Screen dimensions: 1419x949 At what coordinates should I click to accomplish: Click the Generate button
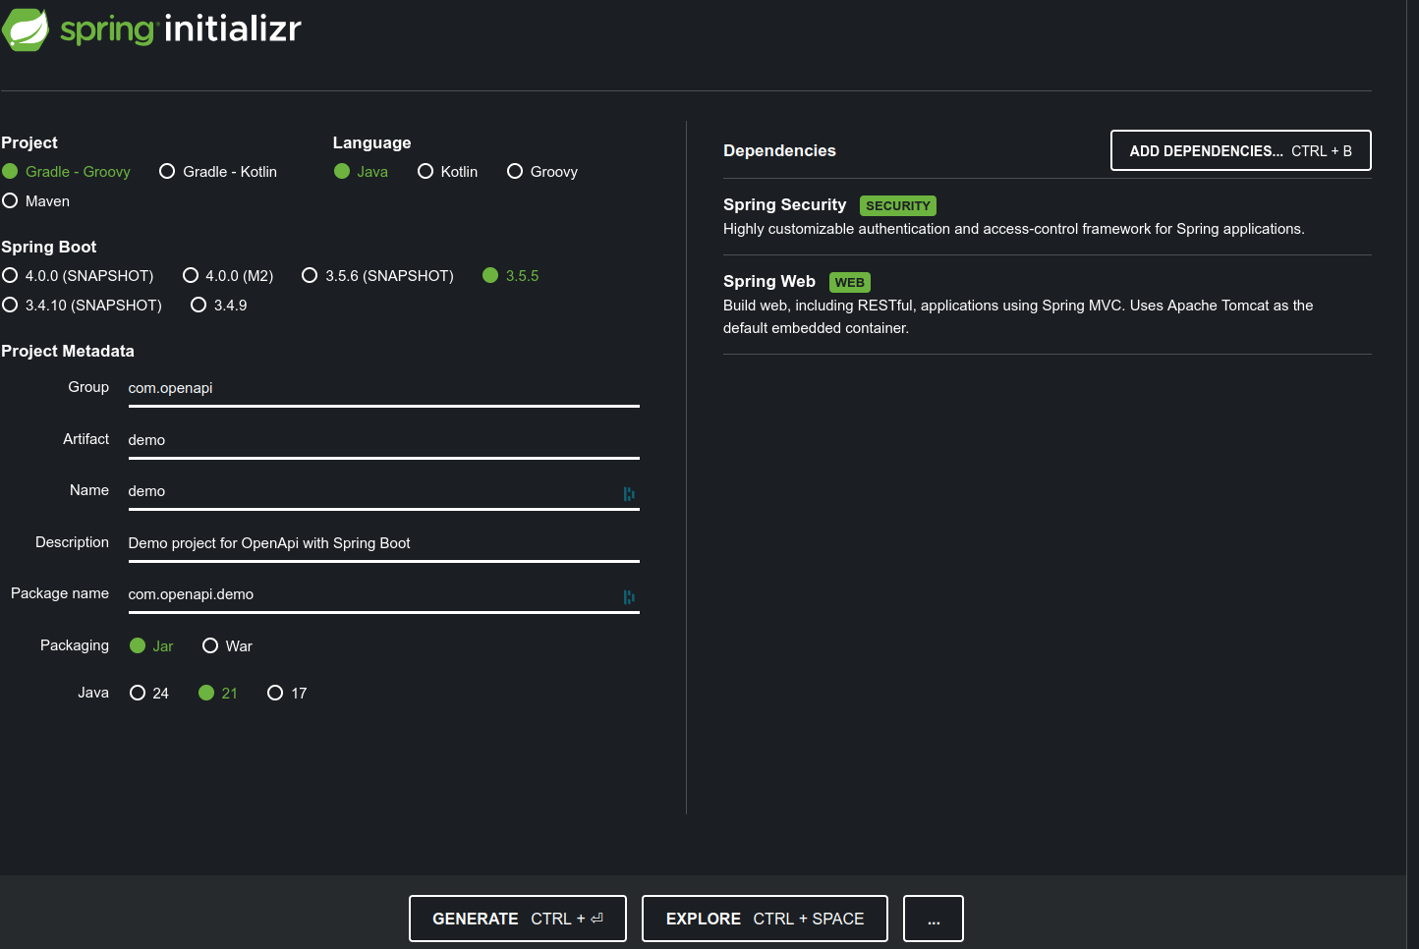click(518, 919)
